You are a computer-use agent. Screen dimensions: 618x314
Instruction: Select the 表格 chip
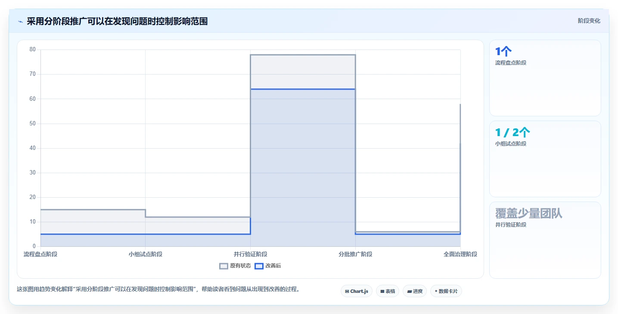click(x=388, y=291)
